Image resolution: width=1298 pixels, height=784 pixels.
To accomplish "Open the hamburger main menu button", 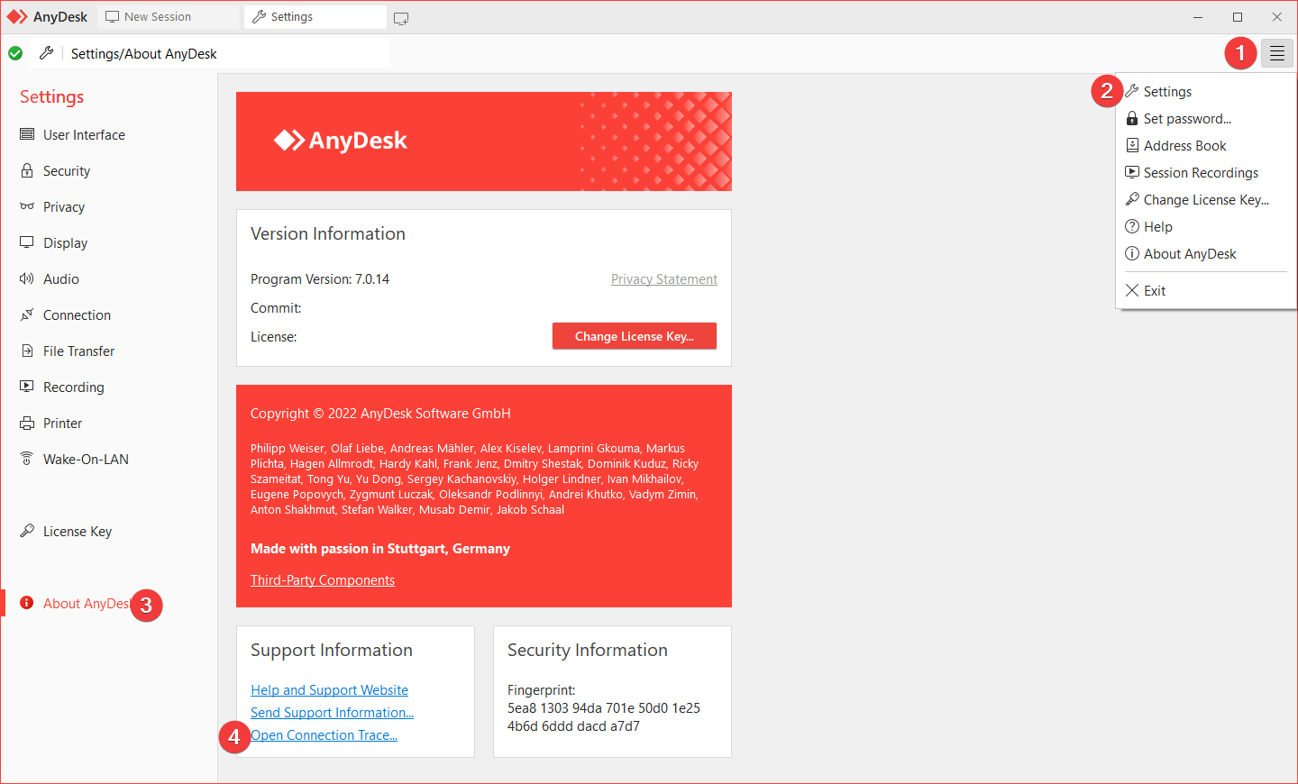I will coord(1277,53).
